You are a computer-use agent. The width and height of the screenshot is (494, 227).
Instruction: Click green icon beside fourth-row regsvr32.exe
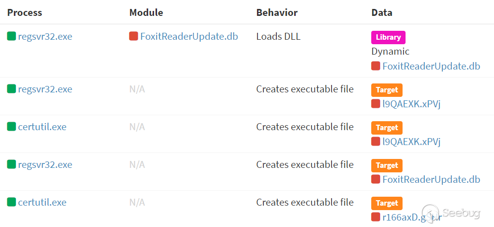point(11,164)
